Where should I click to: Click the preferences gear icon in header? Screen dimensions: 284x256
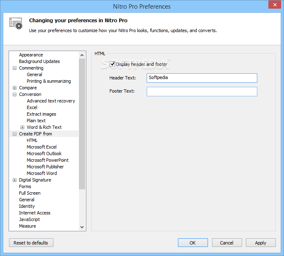pos(16,23)
